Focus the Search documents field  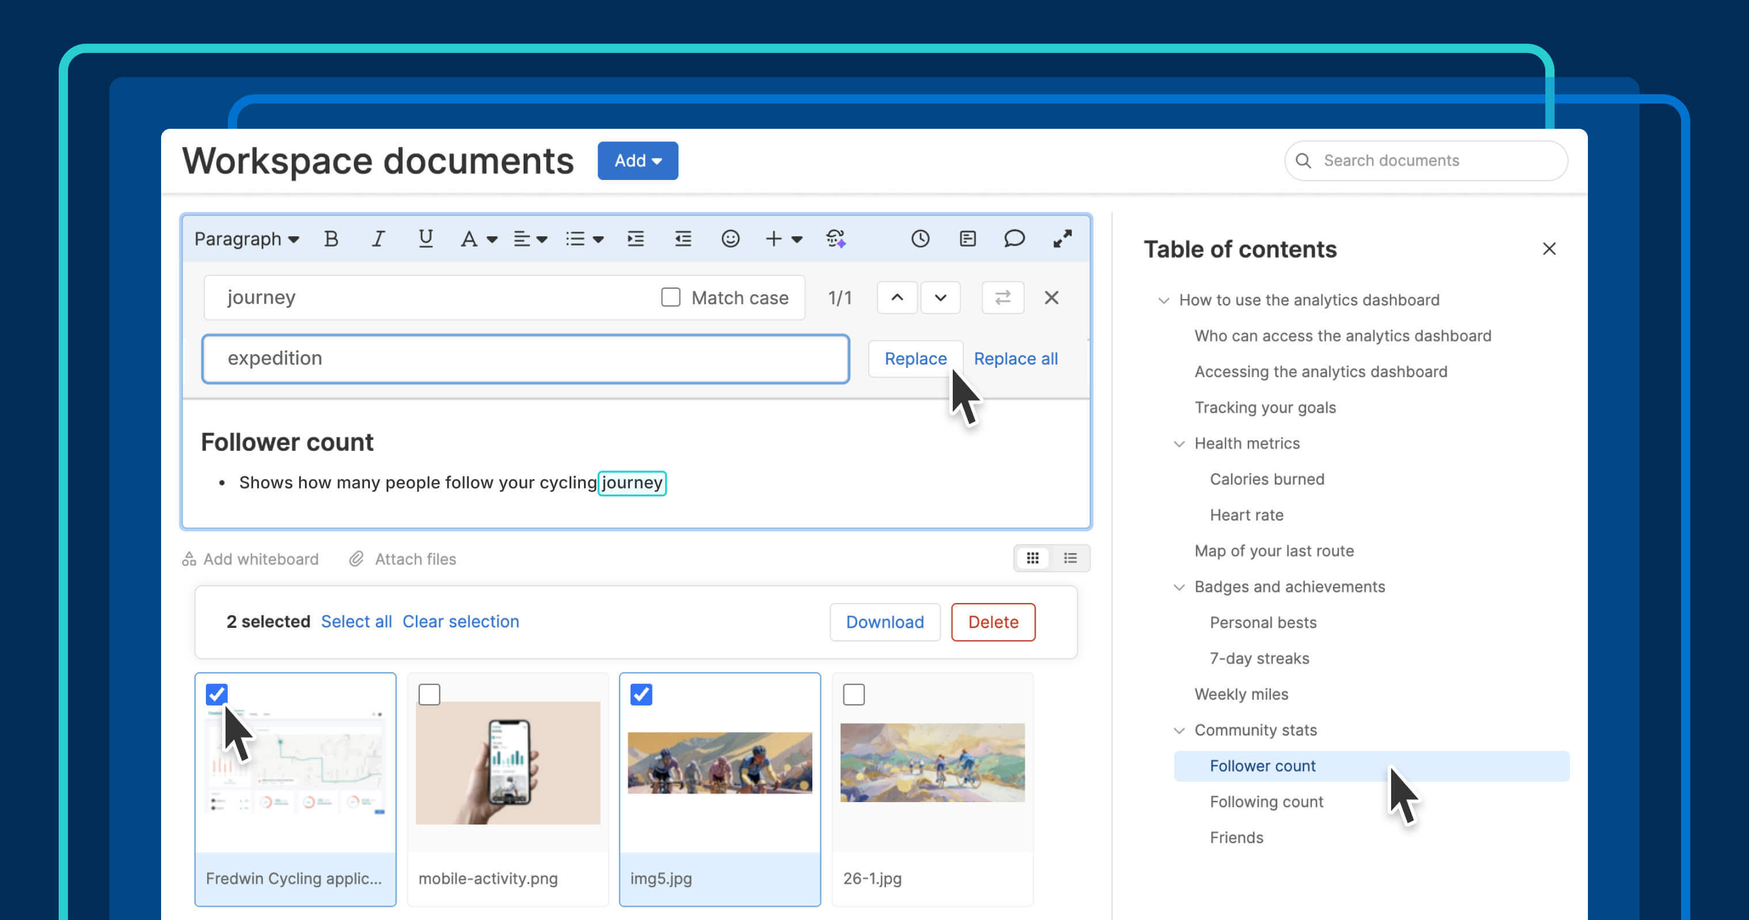(x=1426, y=161)
